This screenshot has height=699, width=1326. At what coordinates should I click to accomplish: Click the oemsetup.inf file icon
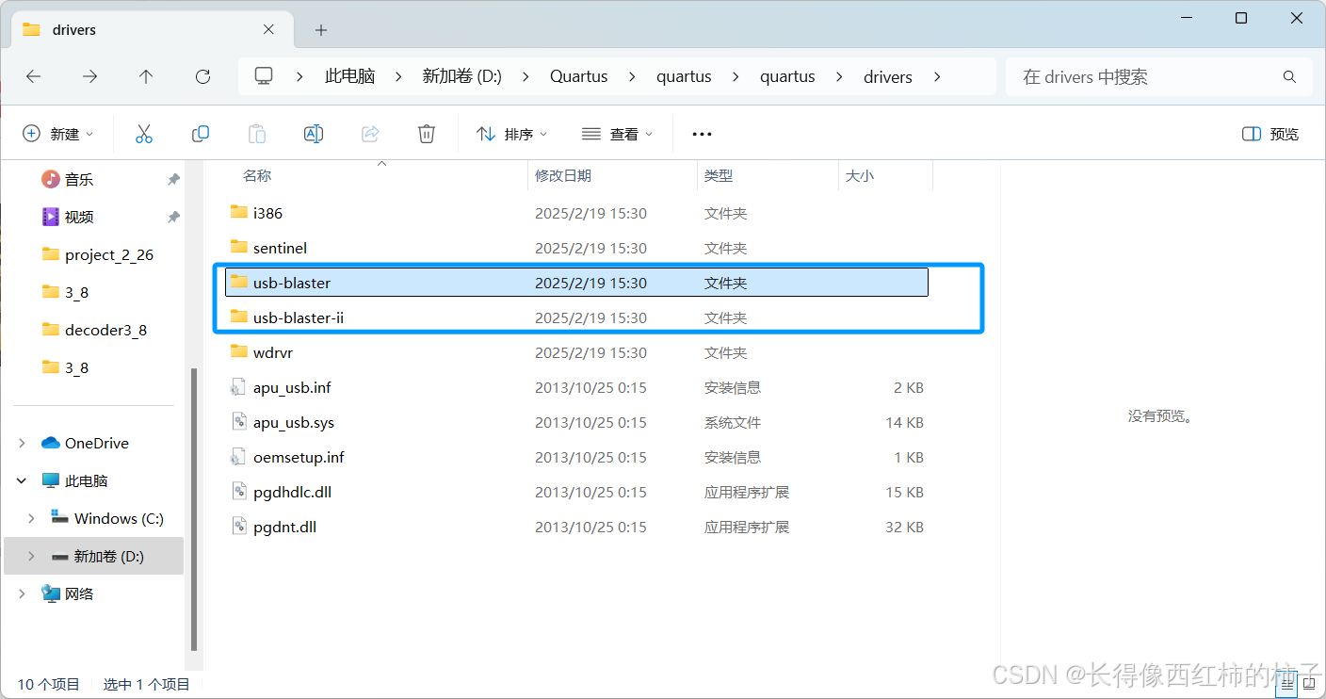(238, 457)
